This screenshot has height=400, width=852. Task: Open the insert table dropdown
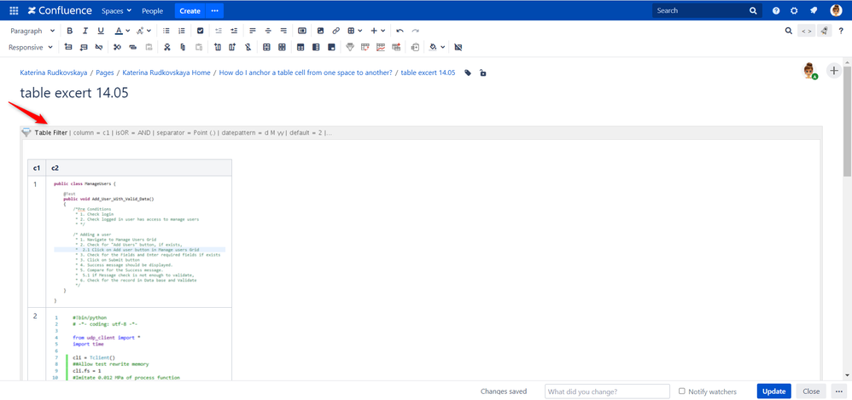355,31
